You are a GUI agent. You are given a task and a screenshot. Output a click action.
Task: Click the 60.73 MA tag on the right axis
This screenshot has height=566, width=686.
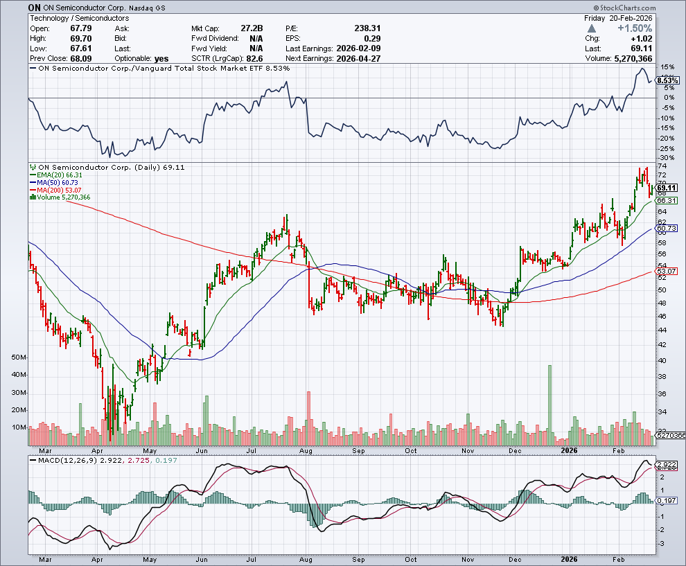point(667,229)
